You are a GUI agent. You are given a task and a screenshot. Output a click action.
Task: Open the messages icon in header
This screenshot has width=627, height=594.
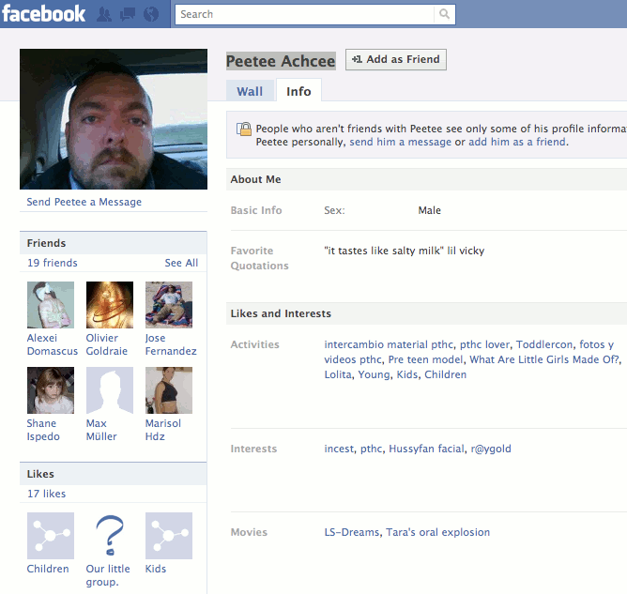[128, 14]
